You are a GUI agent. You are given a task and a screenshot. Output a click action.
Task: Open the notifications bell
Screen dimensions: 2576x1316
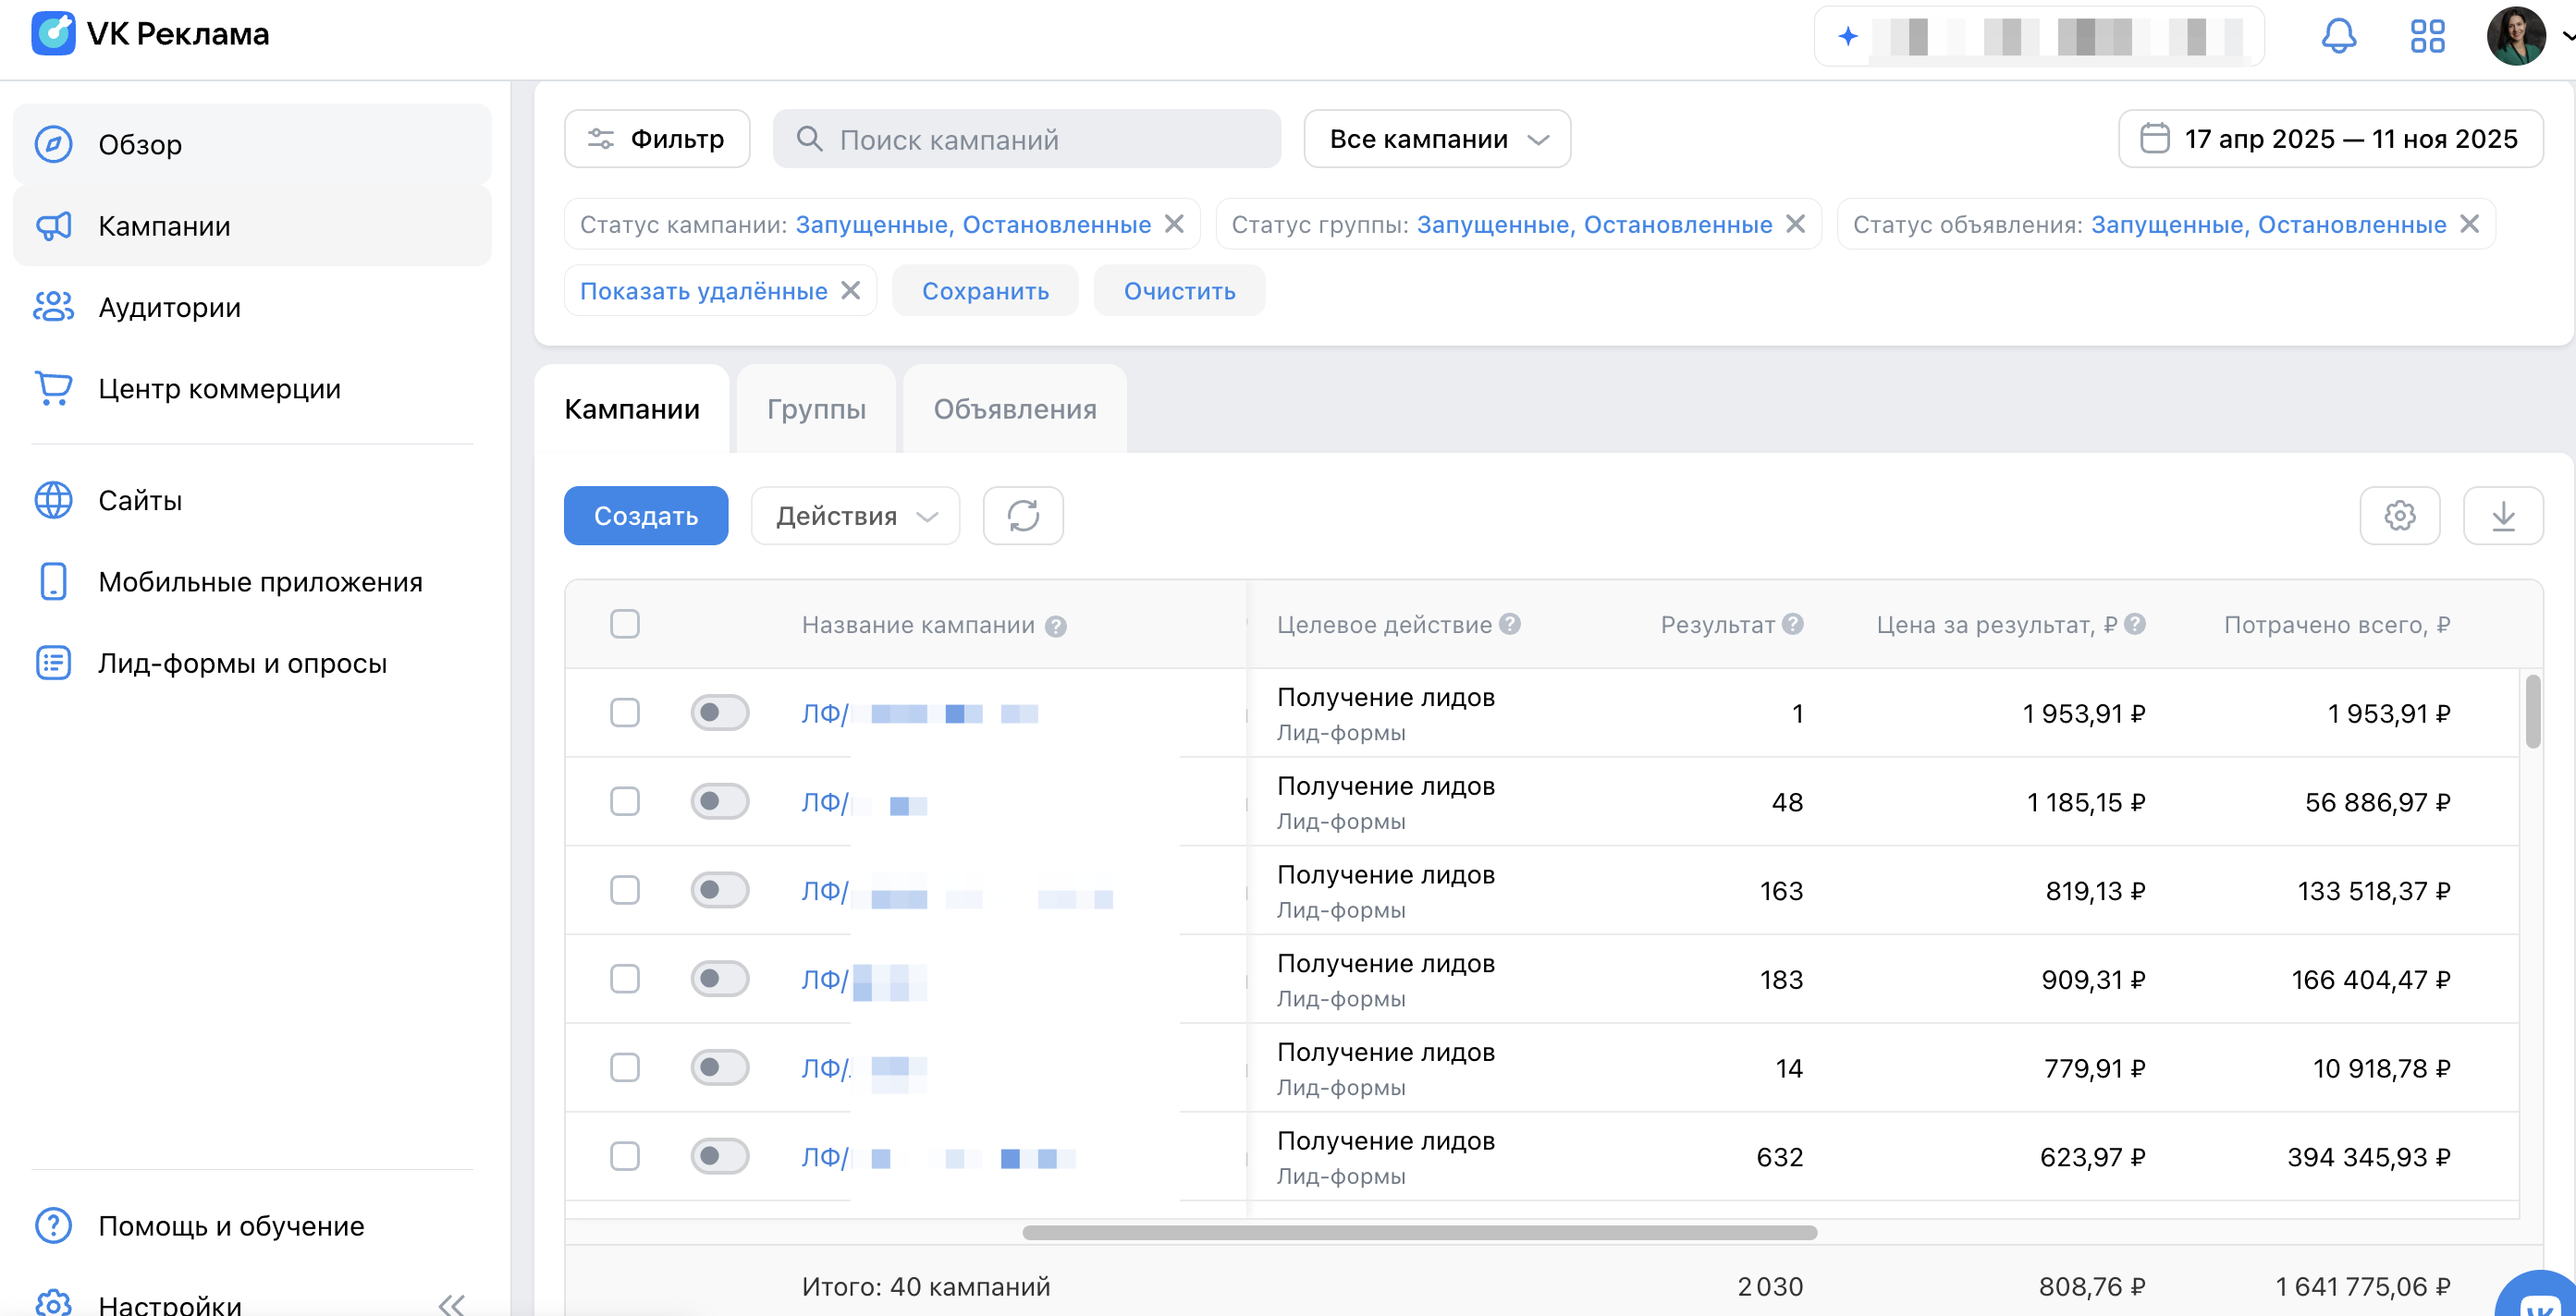tap(2338, 37)
